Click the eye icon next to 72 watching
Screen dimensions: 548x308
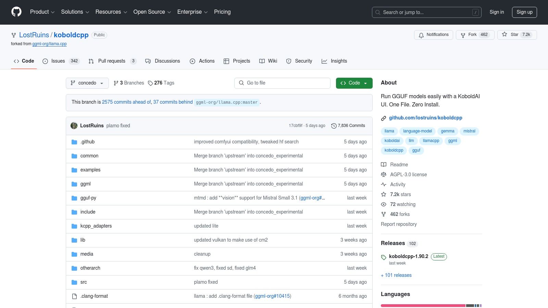(384, 204)
